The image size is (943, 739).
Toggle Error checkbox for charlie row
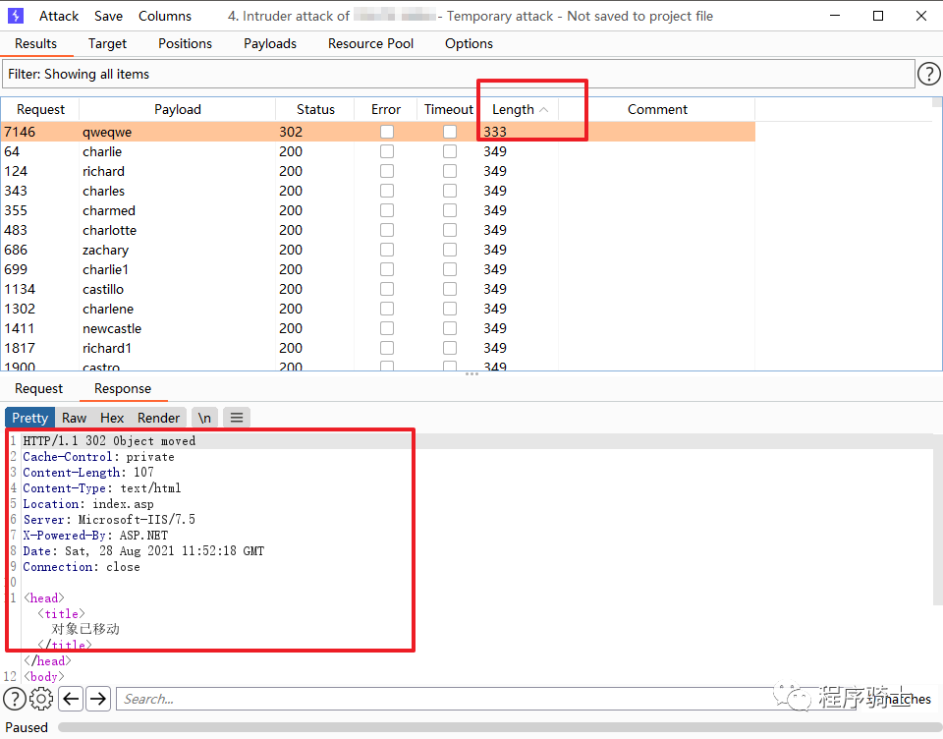click(x=387, y=151)
